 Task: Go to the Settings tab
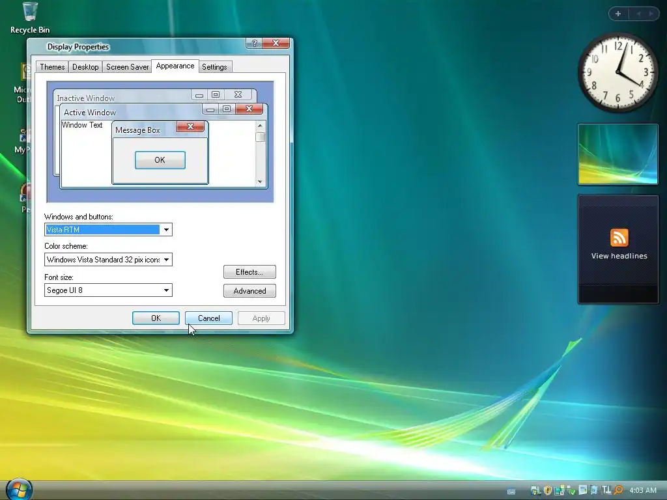click(214, 67)
